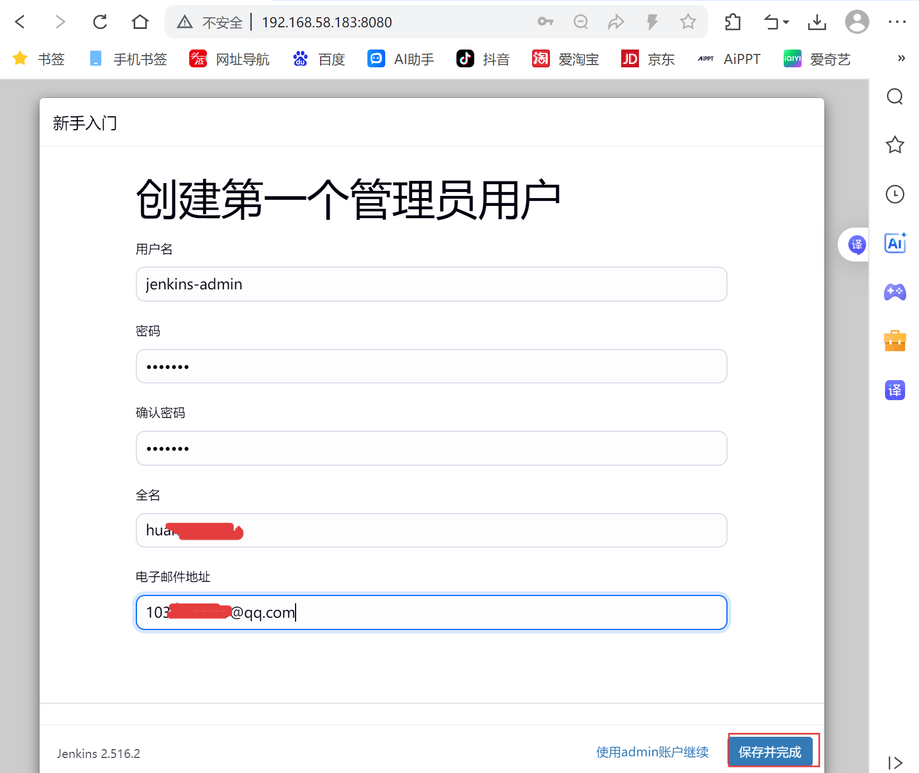The image size is (919, 773).
Task: Click the 确认密码 confirm password field
Action: point(431,449)
